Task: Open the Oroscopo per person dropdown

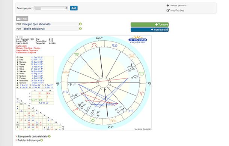Action: pos(51,8)
